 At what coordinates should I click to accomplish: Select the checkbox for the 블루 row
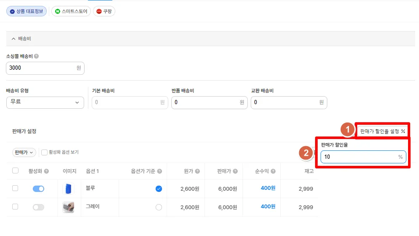click(15, 188)
